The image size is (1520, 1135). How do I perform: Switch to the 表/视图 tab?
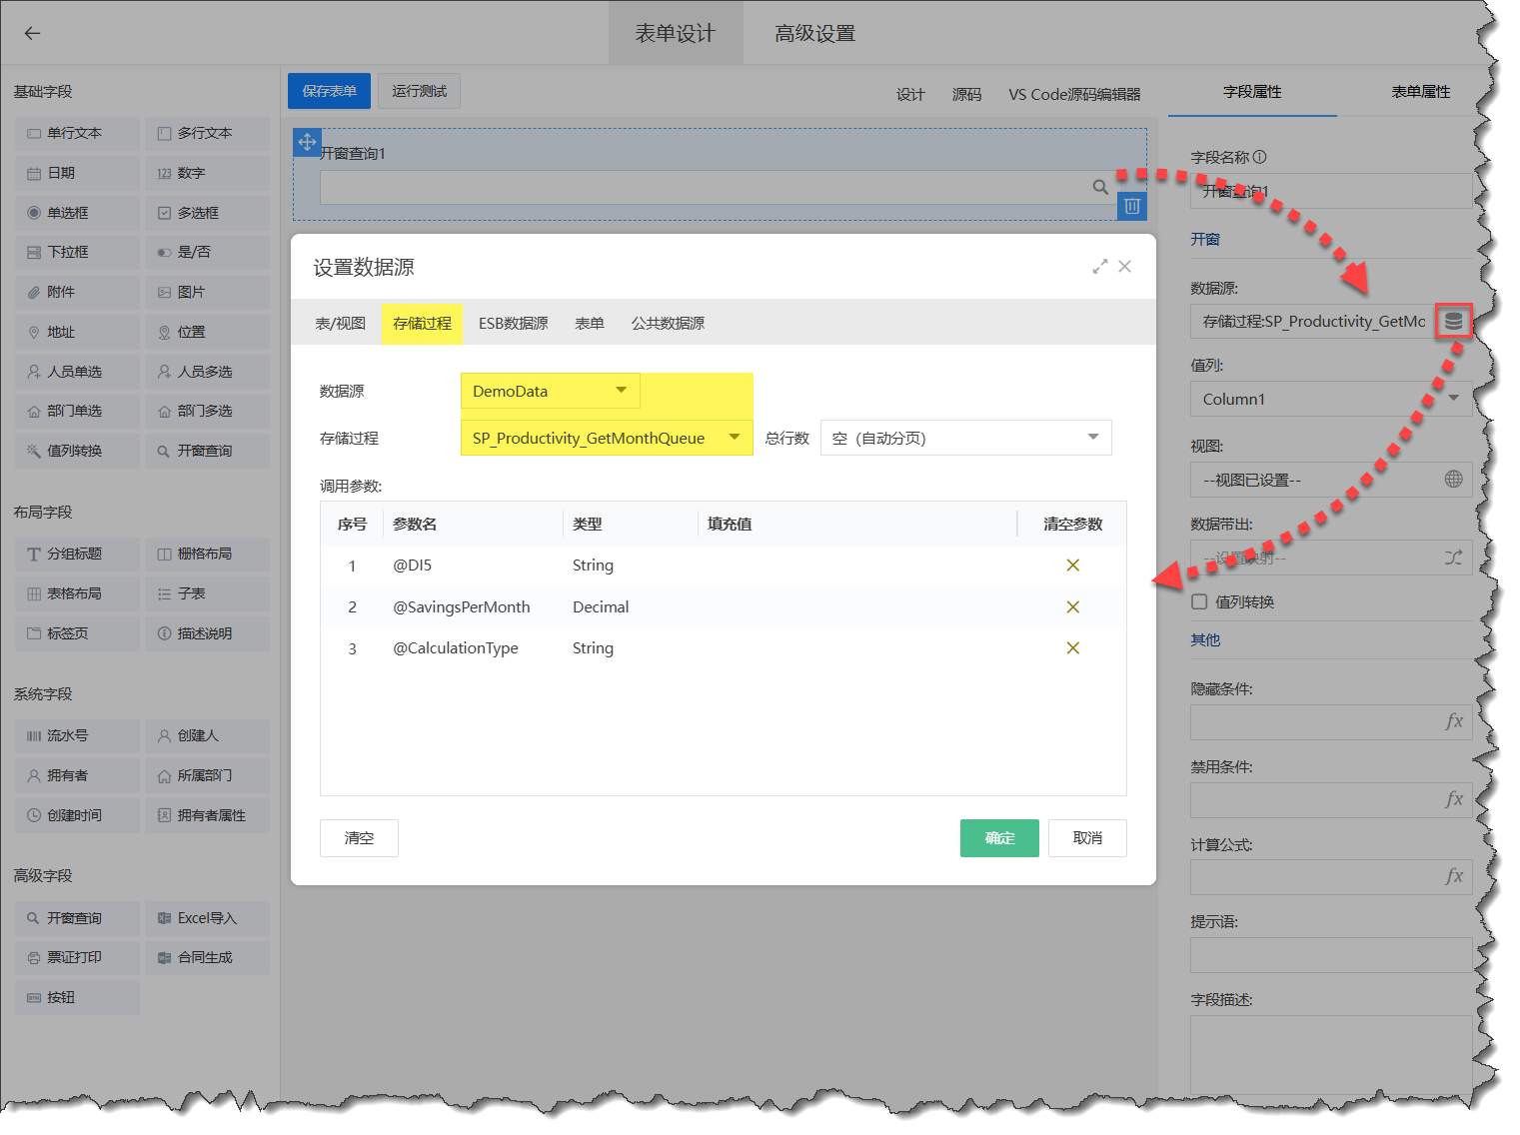(x=340, y=324)
